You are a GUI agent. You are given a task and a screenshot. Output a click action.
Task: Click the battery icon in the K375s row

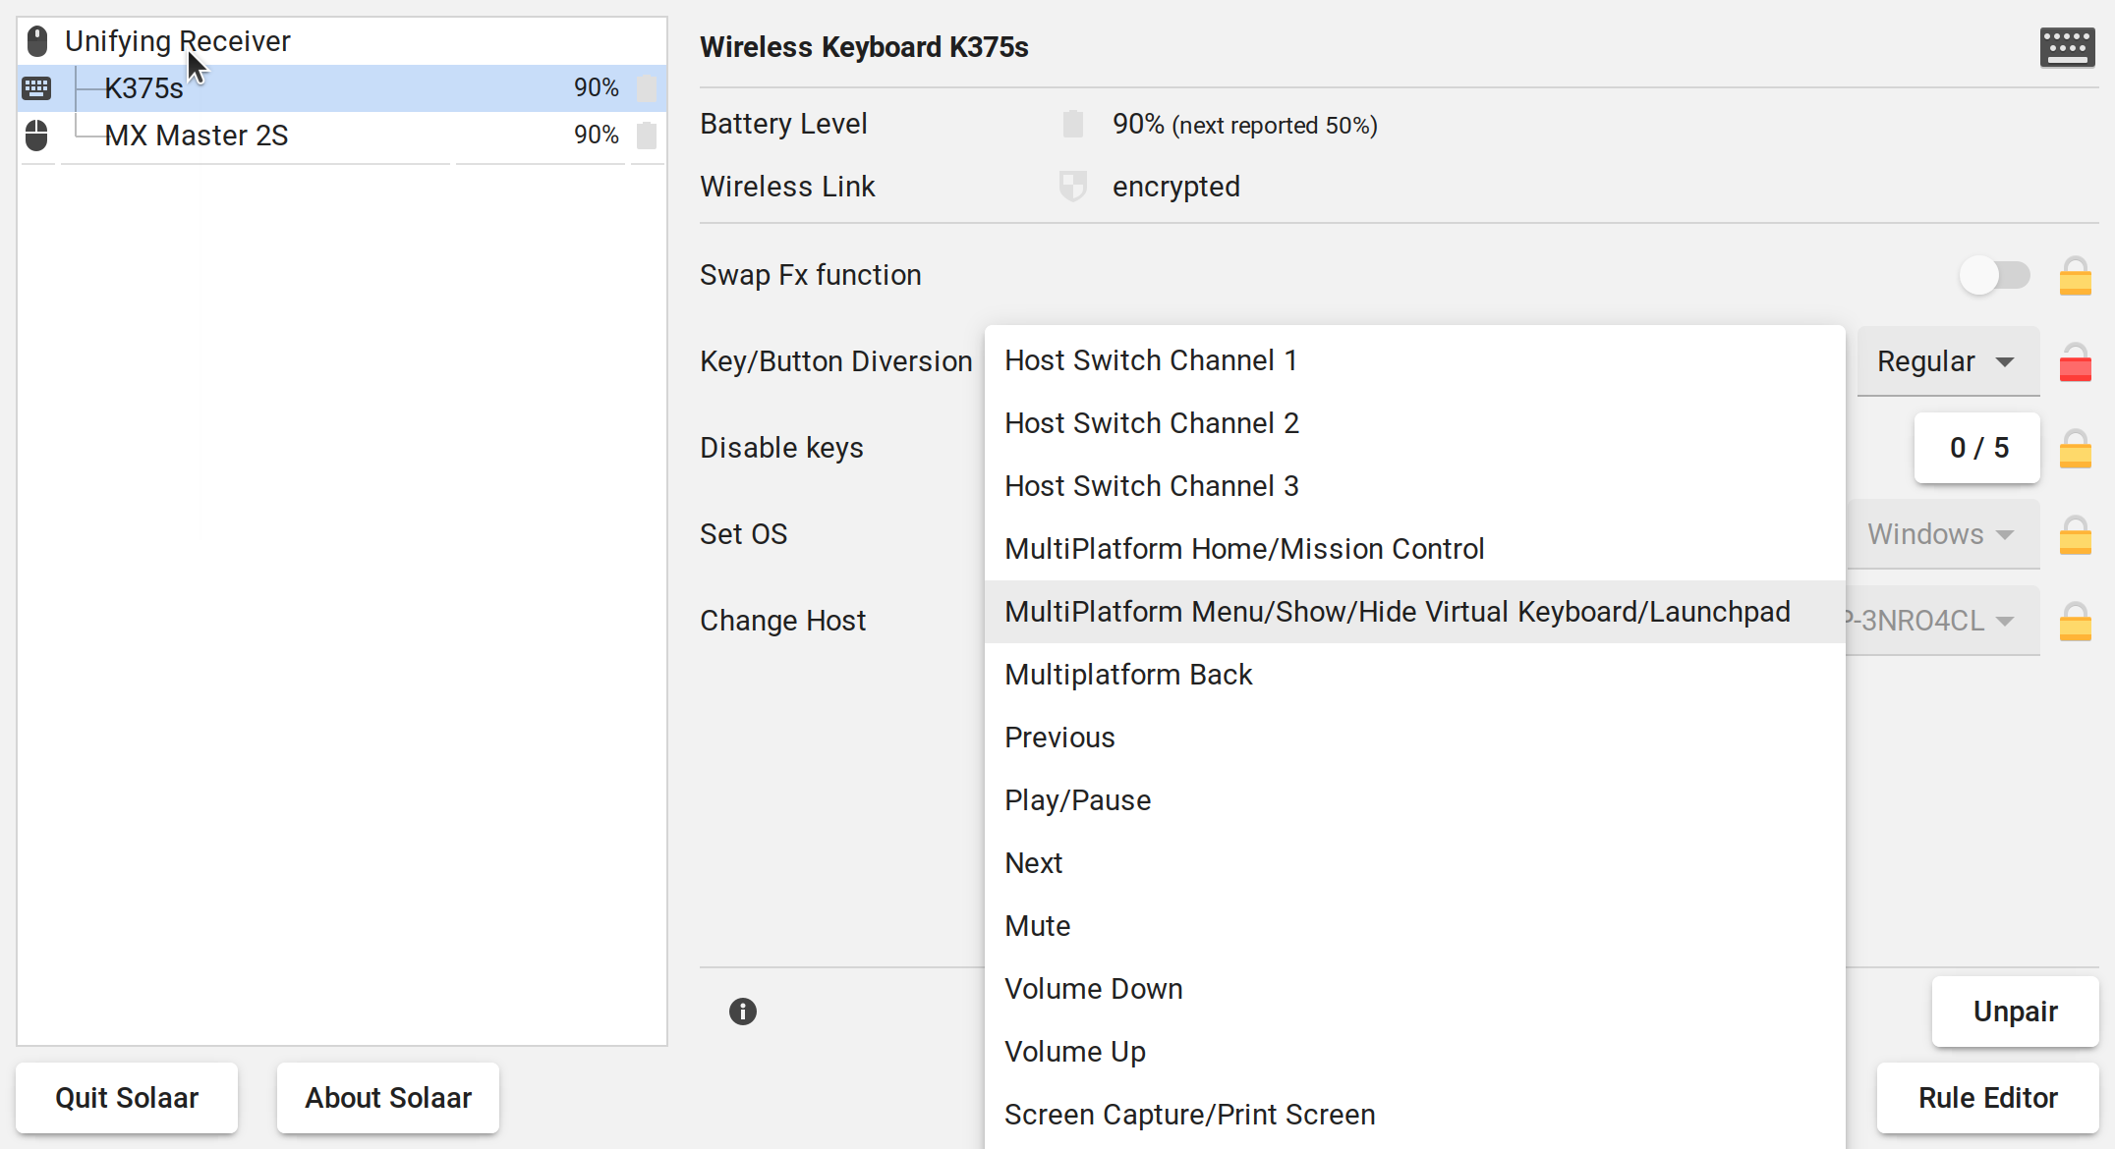click(647, 88)
